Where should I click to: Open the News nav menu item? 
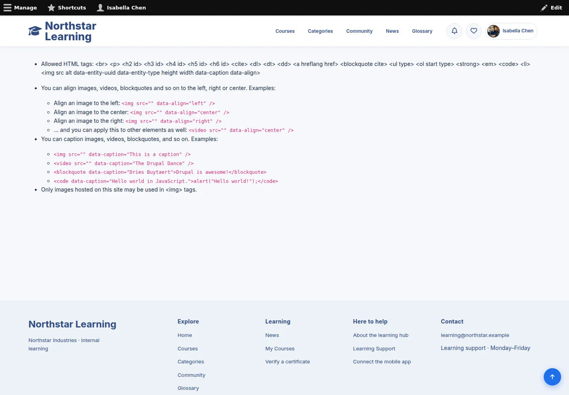point(392,31)
